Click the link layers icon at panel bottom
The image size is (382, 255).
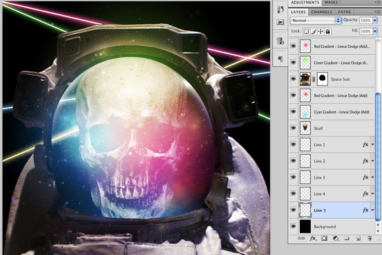[301, 238]
